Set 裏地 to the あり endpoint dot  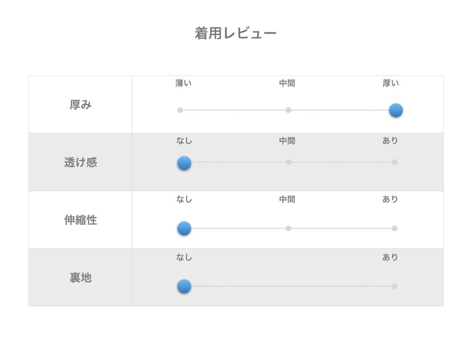pyautogui.click(x=394, y=286)
